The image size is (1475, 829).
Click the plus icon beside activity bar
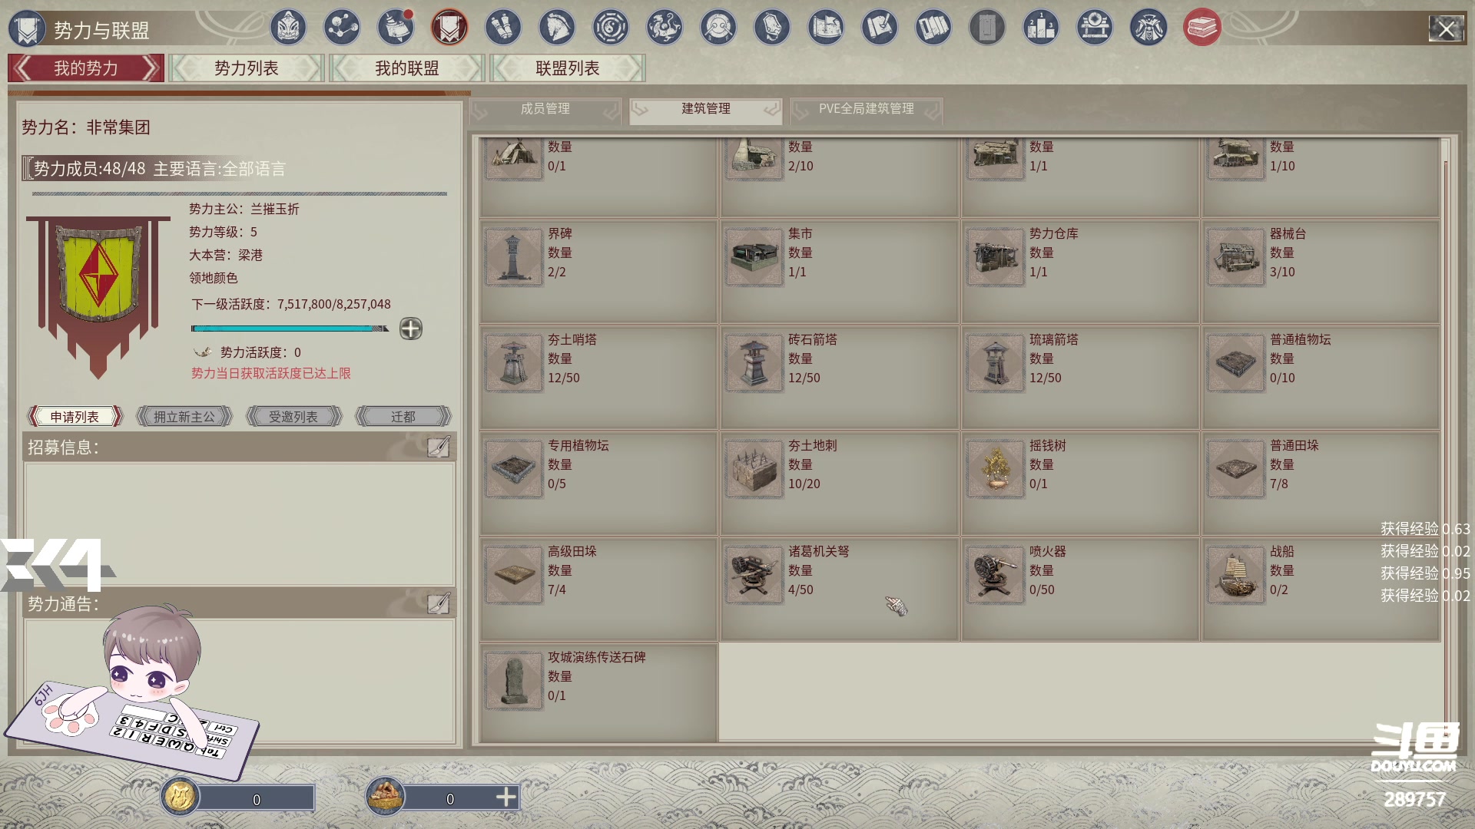411,329
